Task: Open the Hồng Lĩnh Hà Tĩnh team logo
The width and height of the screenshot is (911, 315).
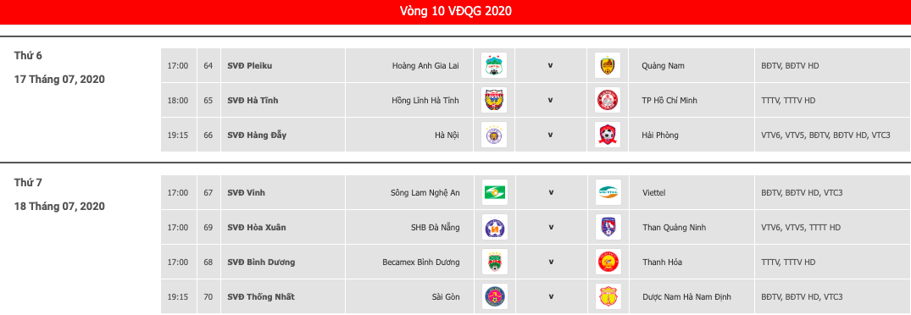Action: pyautogui.click(x=494, y=100)
